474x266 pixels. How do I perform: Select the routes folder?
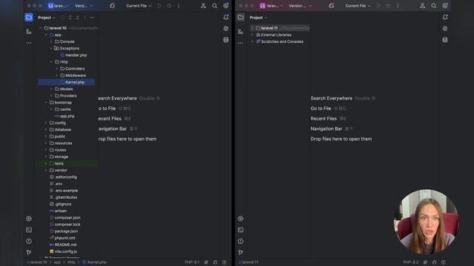[x=58, y=150]
